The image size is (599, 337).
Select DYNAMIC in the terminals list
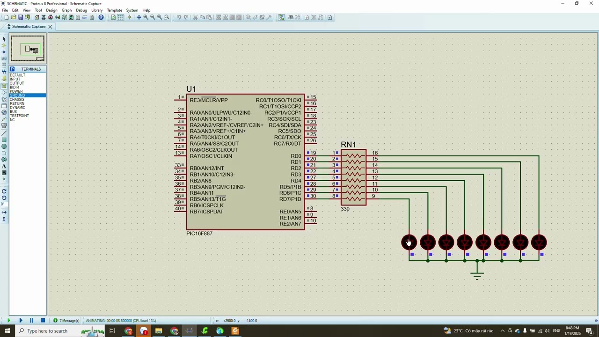(x=28, y=108)
